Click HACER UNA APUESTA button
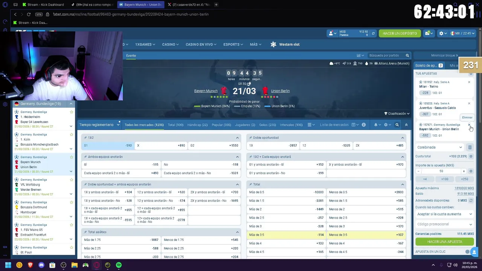Screen dimensions: 482x271 pyautogui.click(x=445, y=242)
